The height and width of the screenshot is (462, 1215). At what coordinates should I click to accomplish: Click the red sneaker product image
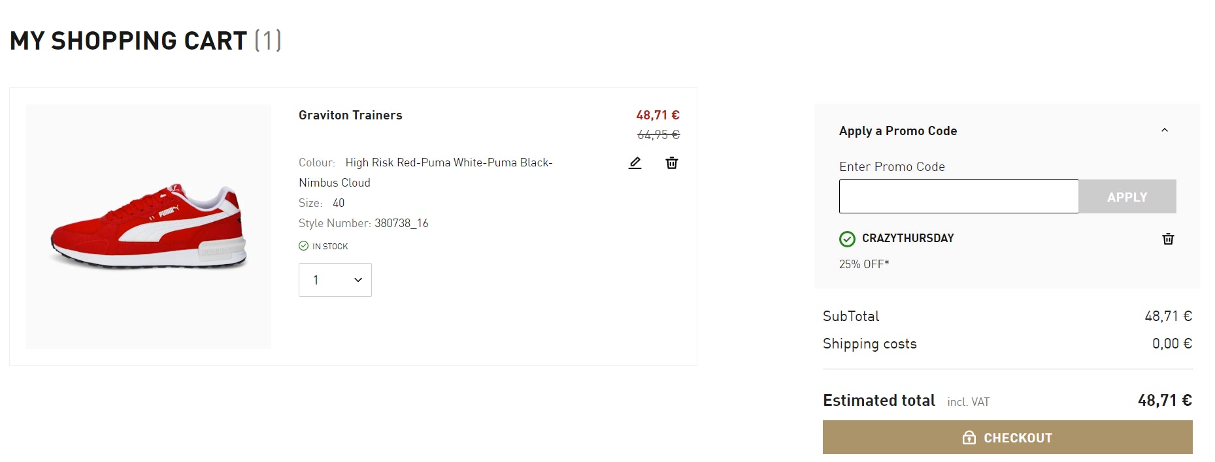tap(149, 226)
